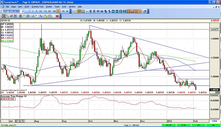Click the green tree-shaped icon

[33, 16]
